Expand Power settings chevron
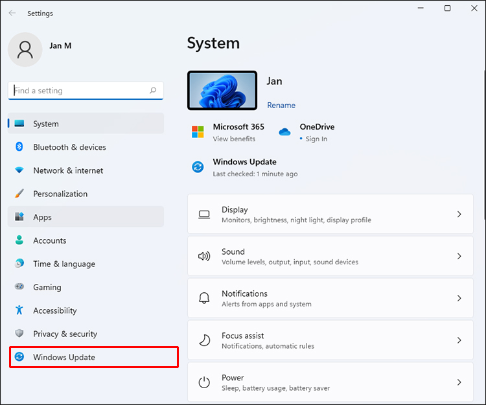Screen dimensions: 486x405 tap(459, 382)
